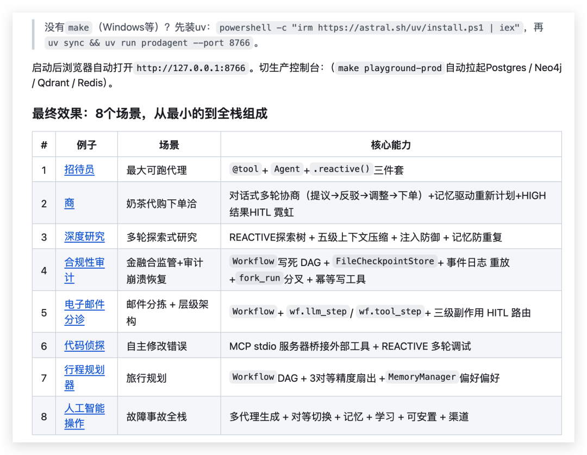Click the wf.llm_step code tag

(x=318, y=312)
